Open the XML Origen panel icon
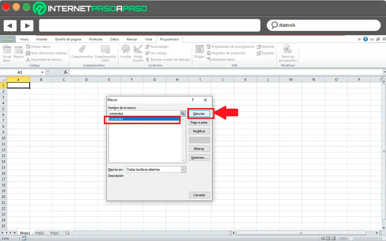The height and width of the screenshot is (241, 386). (199, 52)
